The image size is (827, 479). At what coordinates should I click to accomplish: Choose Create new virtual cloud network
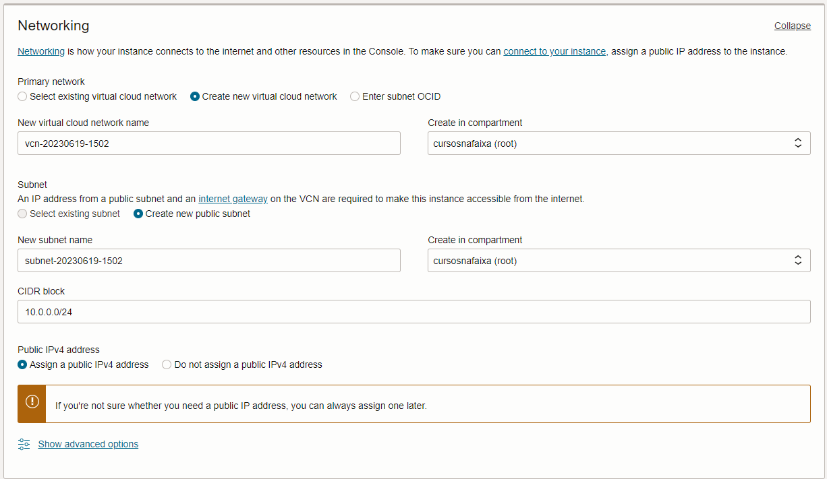tap(195, 96)
